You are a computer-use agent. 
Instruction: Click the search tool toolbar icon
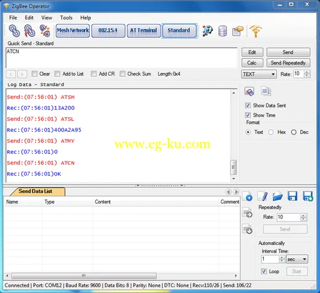pos(207,31)
